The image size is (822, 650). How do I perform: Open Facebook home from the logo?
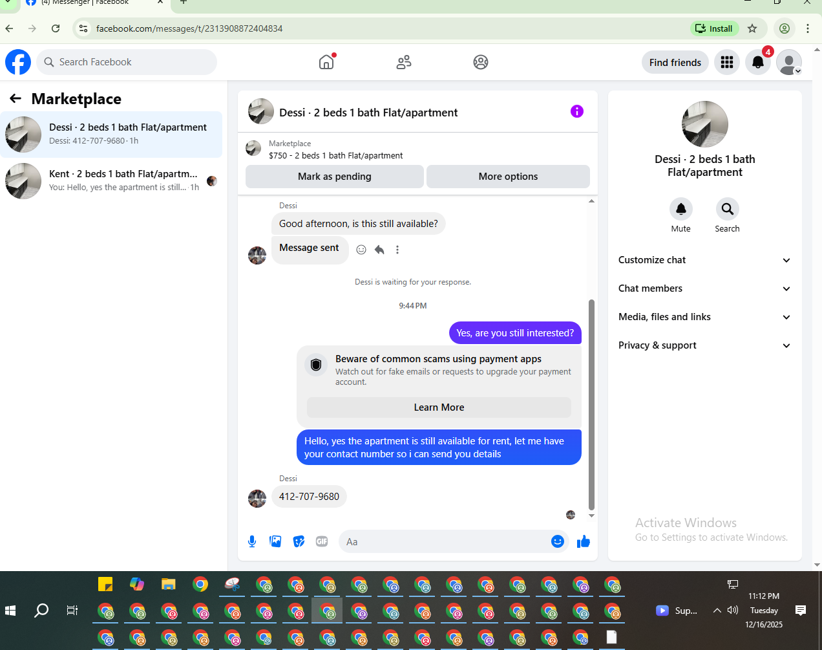[x=18, y=62]
